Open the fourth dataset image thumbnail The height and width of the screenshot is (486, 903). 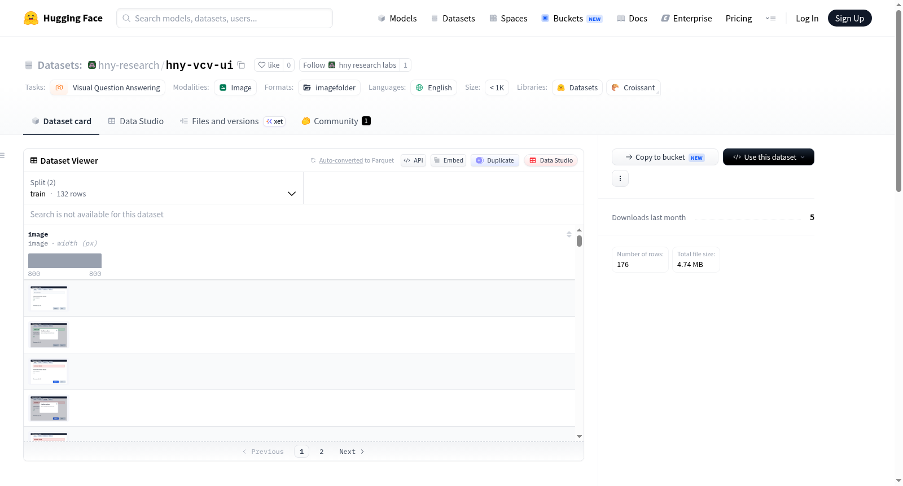49,408
